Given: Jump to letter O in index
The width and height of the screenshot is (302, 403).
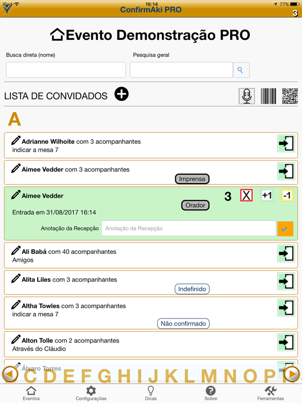Looking at the screenshot, I should (x=250, y=376).
